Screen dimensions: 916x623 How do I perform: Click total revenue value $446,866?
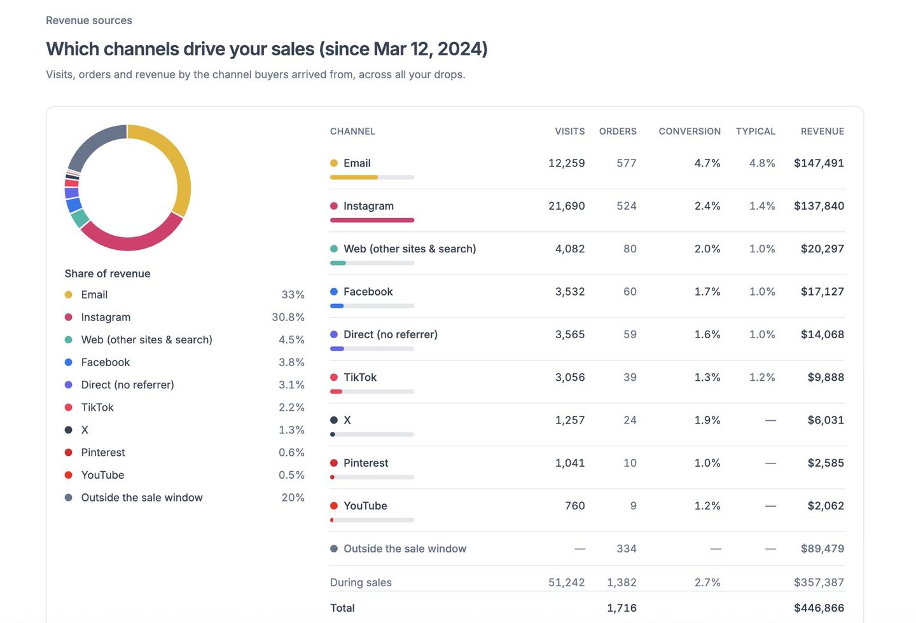819,608
